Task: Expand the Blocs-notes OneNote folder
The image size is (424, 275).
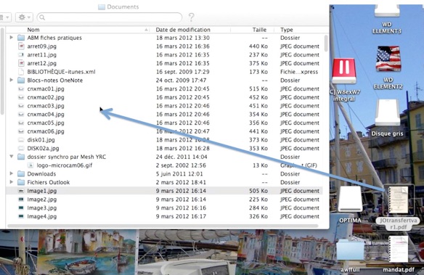Action: [12, 81]
